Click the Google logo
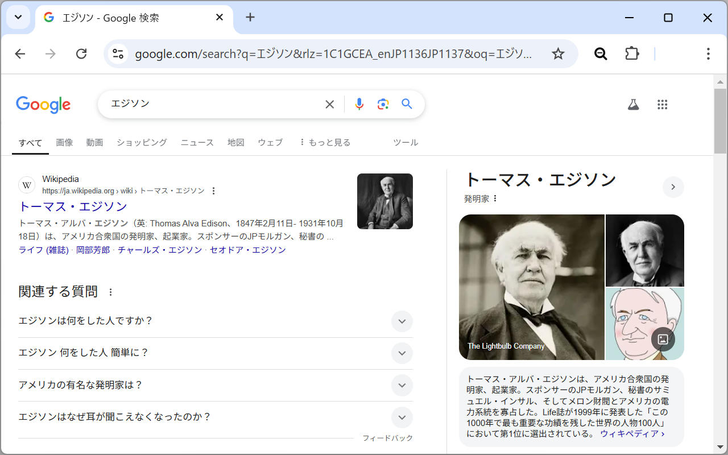Screen dimensions: 728x455 [x=43, y=105]
